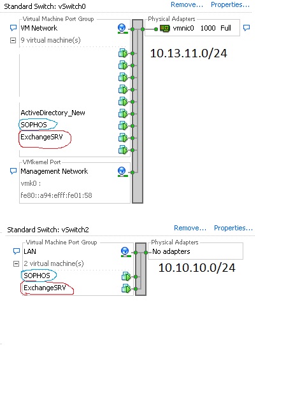Select SOPHOS under VM Network port group

click(x=34, y=125)
